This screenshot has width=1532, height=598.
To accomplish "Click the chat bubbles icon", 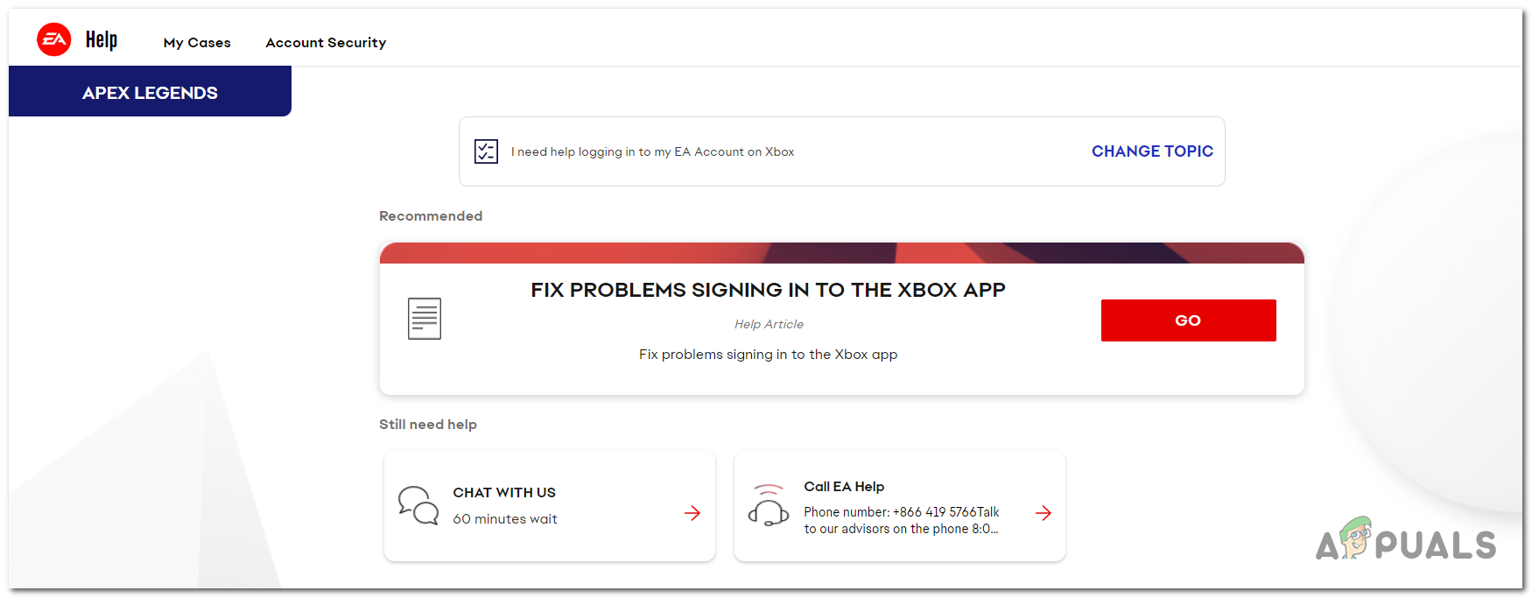I will click(x=418, y=506).
